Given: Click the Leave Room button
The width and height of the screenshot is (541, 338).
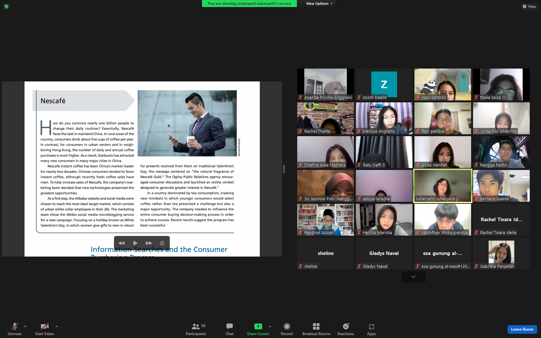Looking at the screenshot, I should click(522, 329).
